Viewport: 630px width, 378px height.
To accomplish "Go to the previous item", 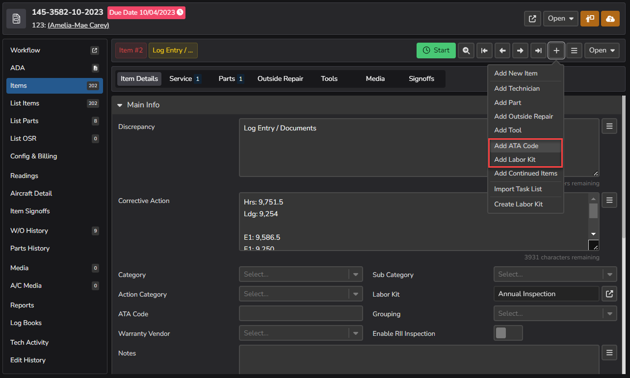I will [502, 50].
